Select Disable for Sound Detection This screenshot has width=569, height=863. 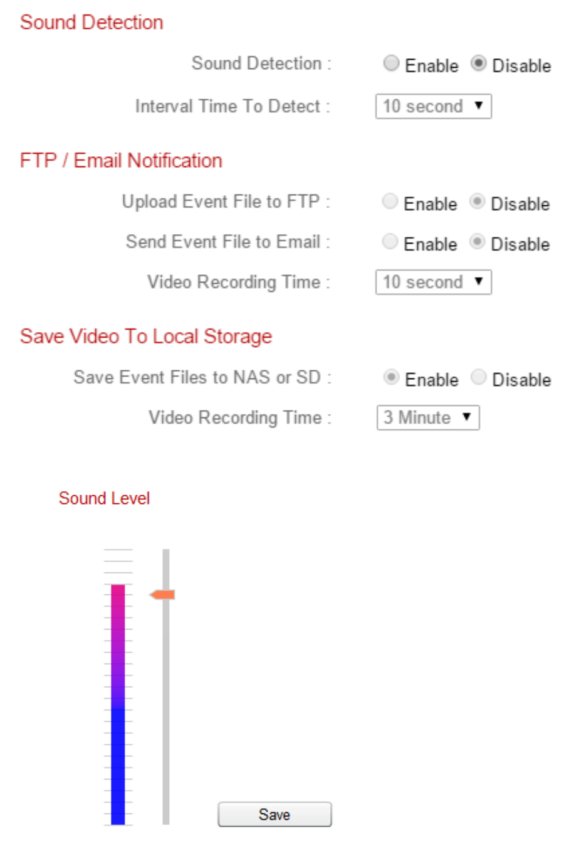479,63
